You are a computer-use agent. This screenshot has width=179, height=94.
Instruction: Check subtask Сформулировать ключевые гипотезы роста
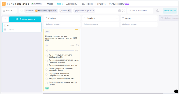click(47, 70)
